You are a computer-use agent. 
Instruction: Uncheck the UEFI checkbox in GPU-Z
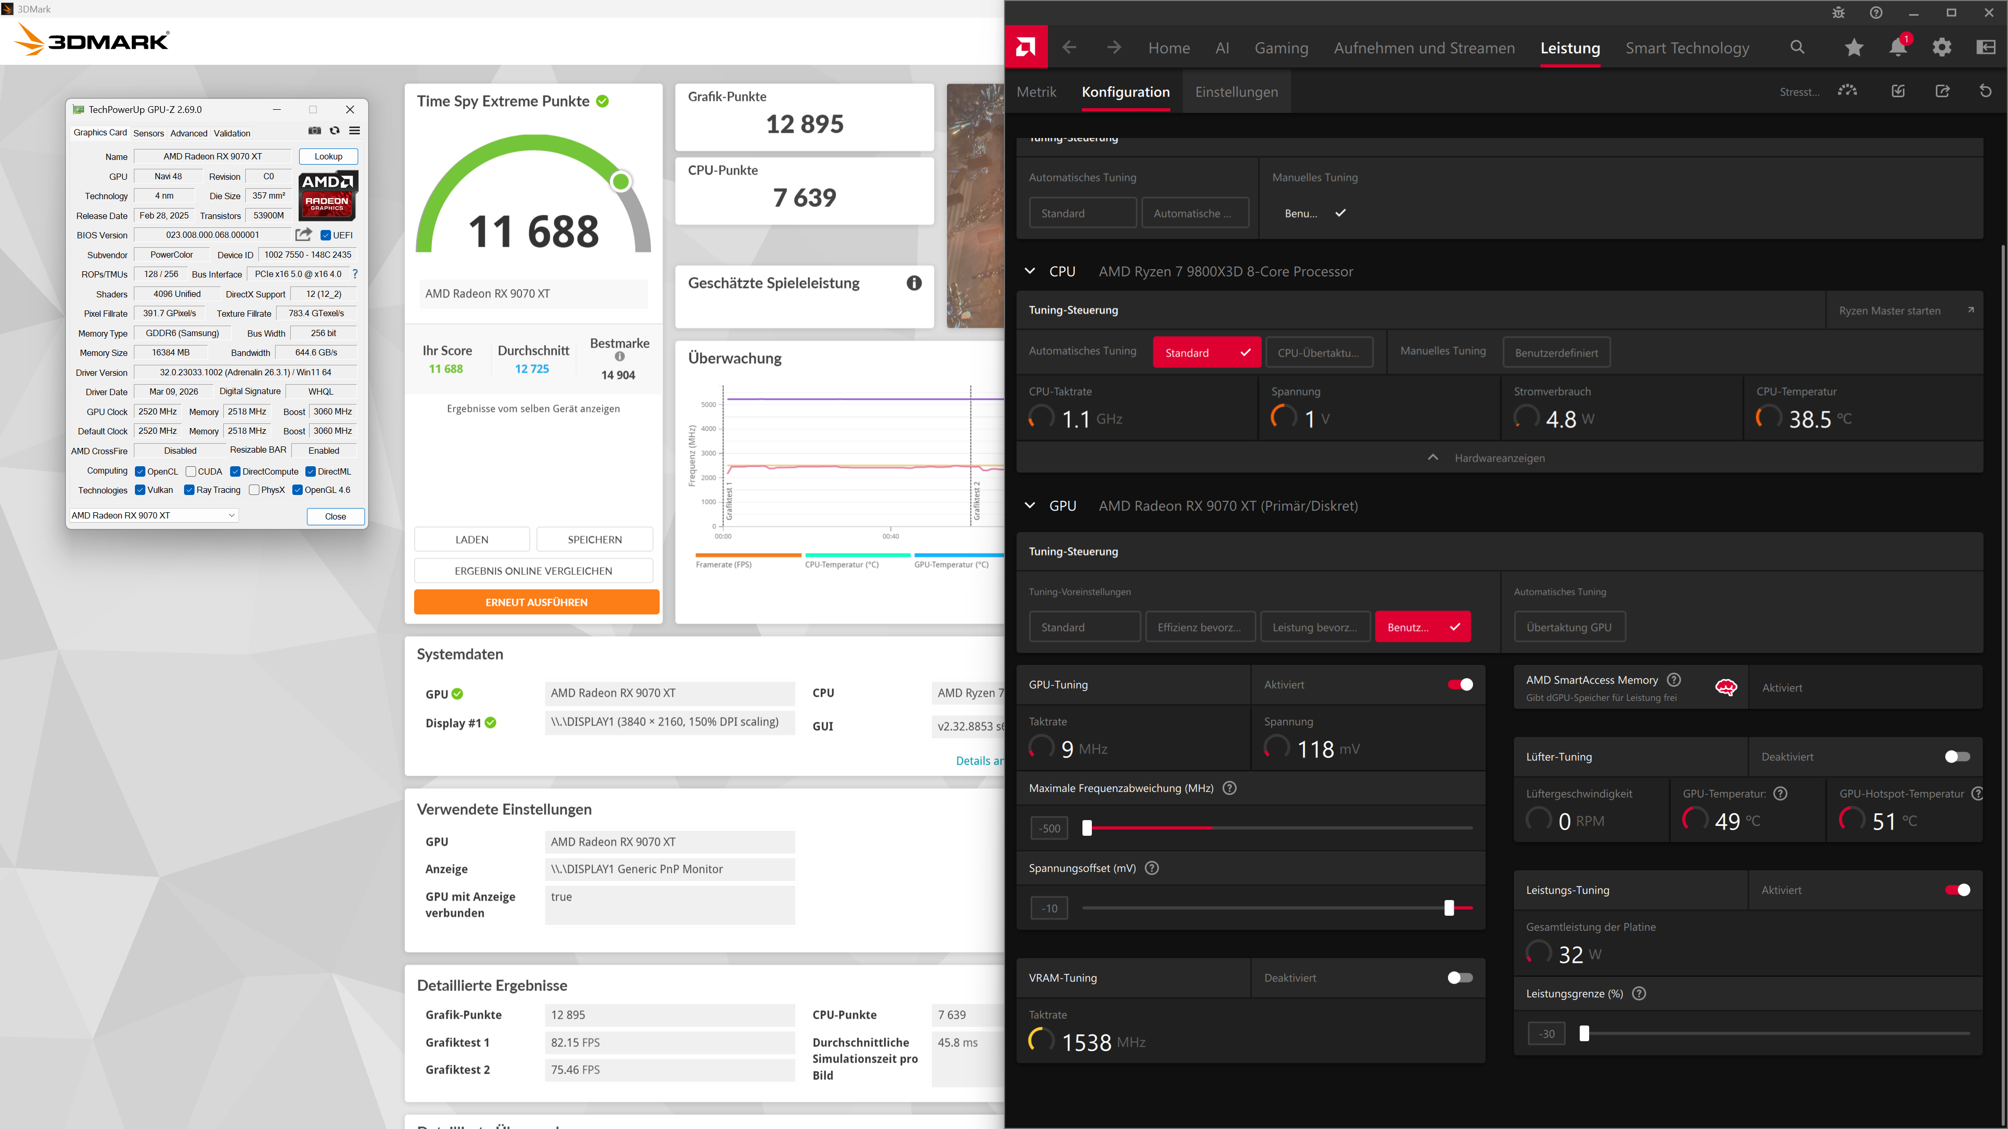(326, 235)
